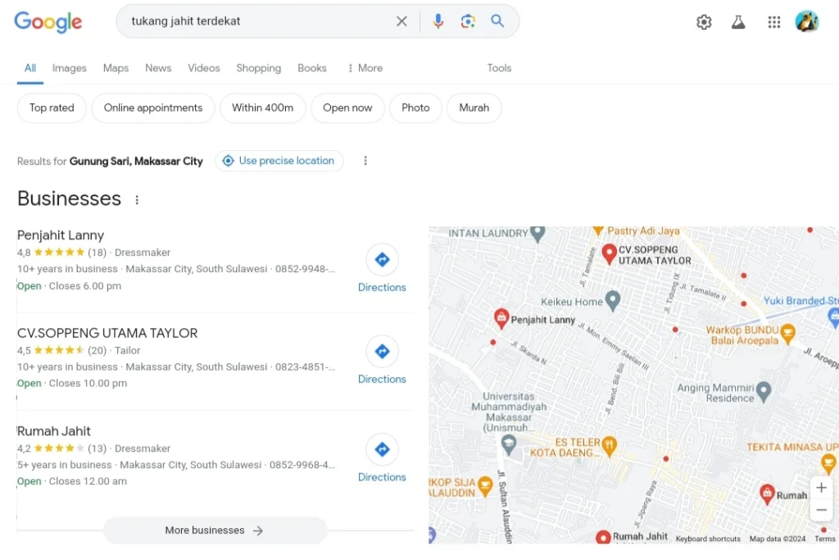Select the Warkop BUNDU Balai Aroepala pin
Viewport: 839px width, 560px height.
click(x=787, y=334)
